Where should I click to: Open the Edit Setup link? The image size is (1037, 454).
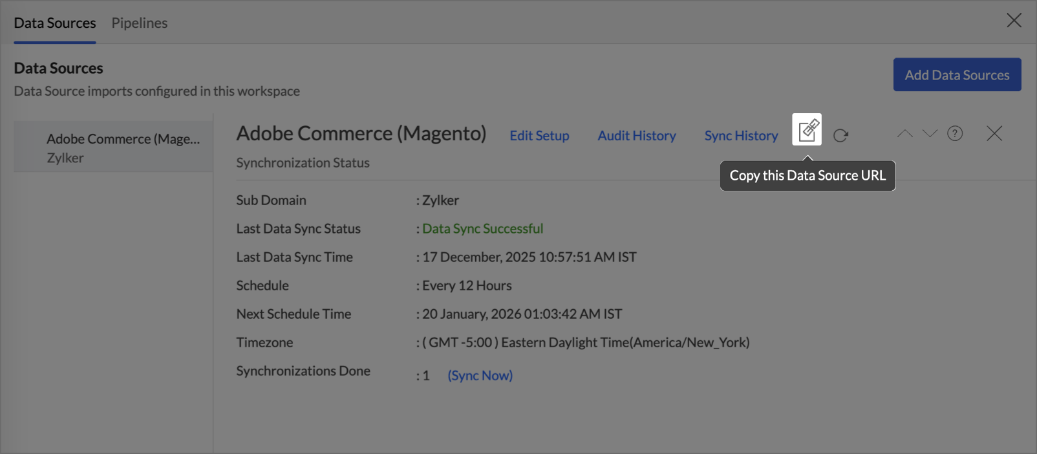tap(539, 136)
